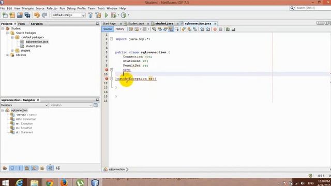Screen dimensions: 331x186
Task: Click the Uncomment code icon at editor toolbar end
Action: tap(233, 29)
